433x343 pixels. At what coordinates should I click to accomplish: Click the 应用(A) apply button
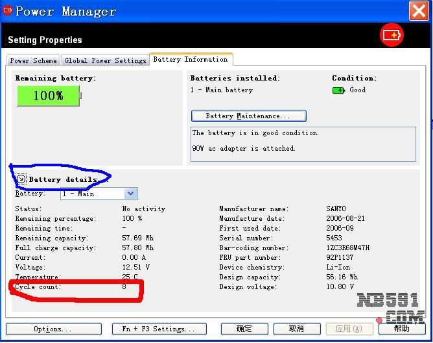[349, 329]
